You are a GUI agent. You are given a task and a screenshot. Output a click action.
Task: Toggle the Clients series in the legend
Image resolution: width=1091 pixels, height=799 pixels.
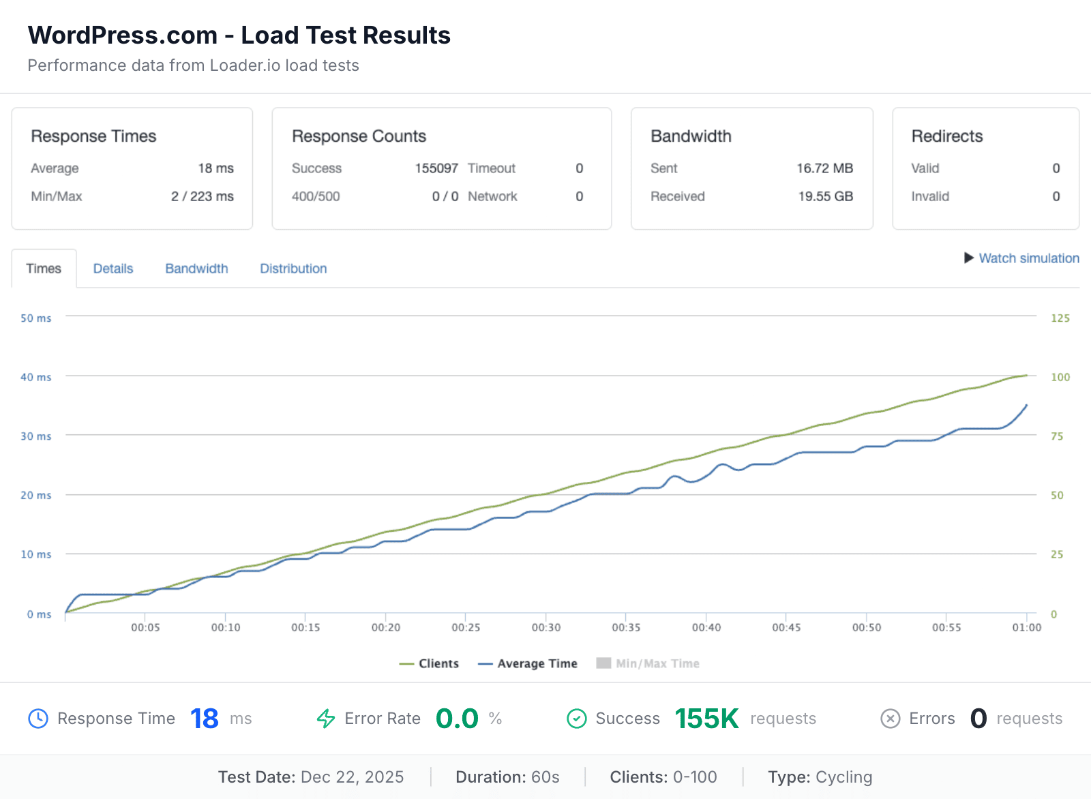(430, 663)
